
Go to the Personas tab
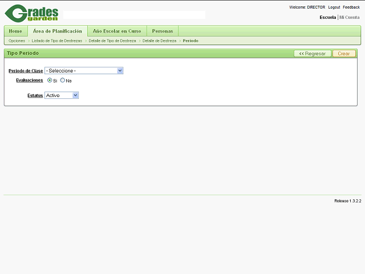163,31
